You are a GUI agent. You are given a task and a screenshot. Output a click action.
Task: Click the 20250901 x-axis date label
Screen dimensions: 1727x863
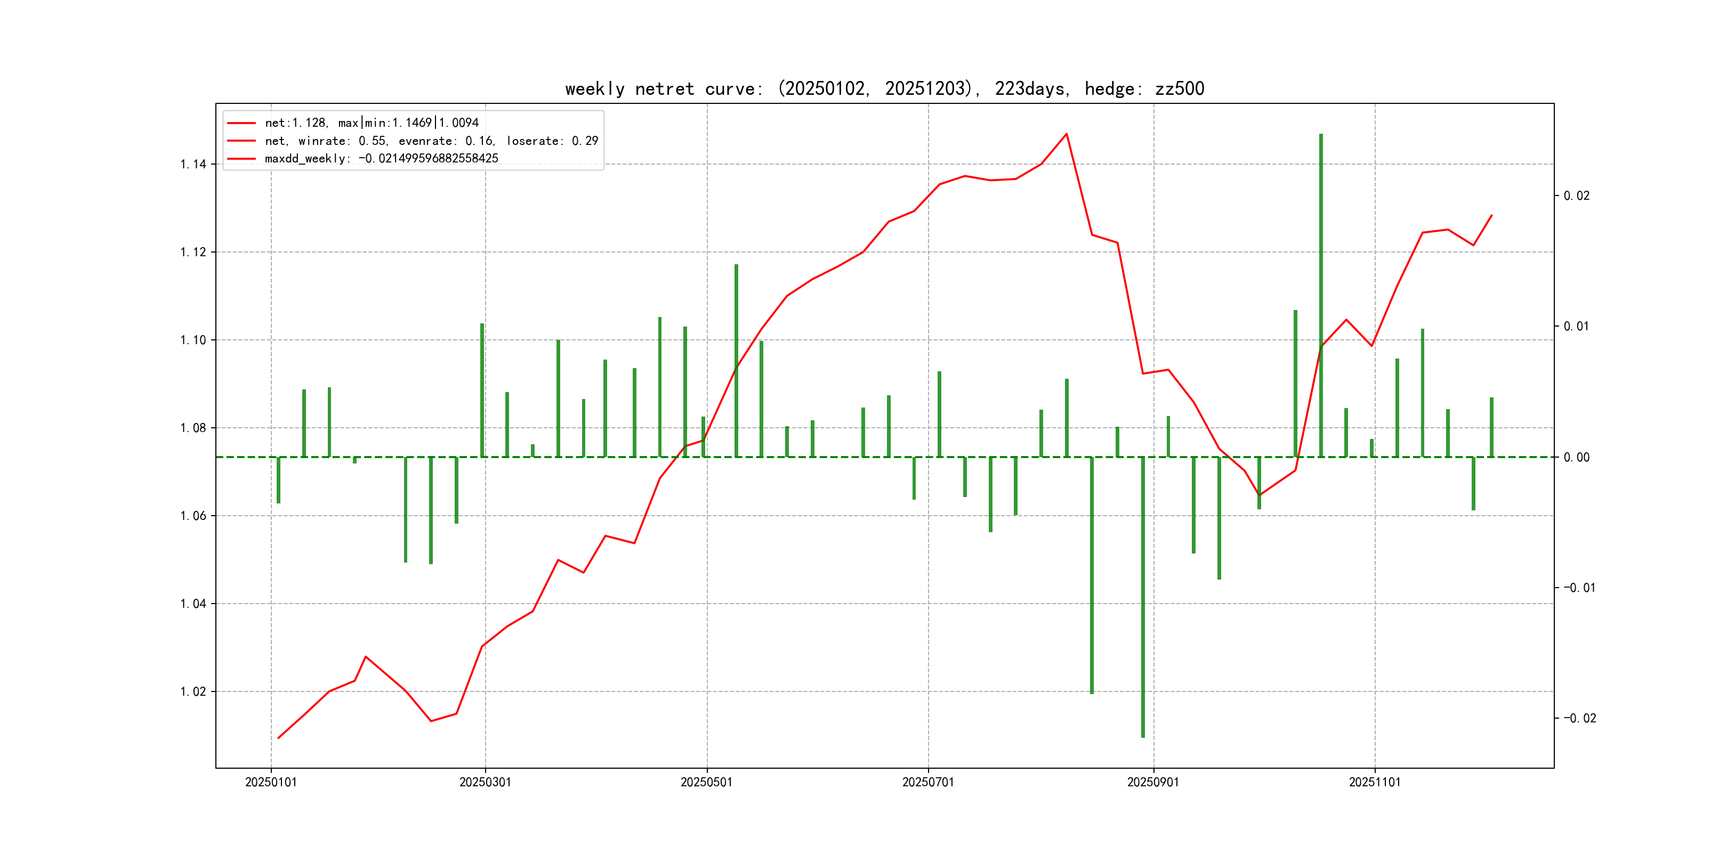click(1153, 782)
